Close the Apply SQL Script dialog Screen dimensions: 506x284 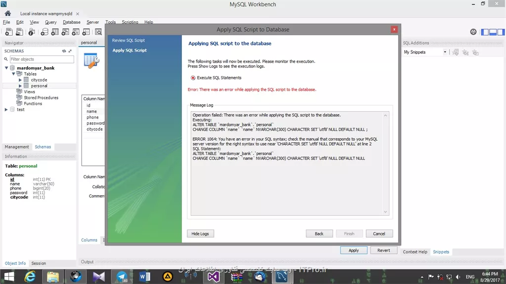coord(394,29)
